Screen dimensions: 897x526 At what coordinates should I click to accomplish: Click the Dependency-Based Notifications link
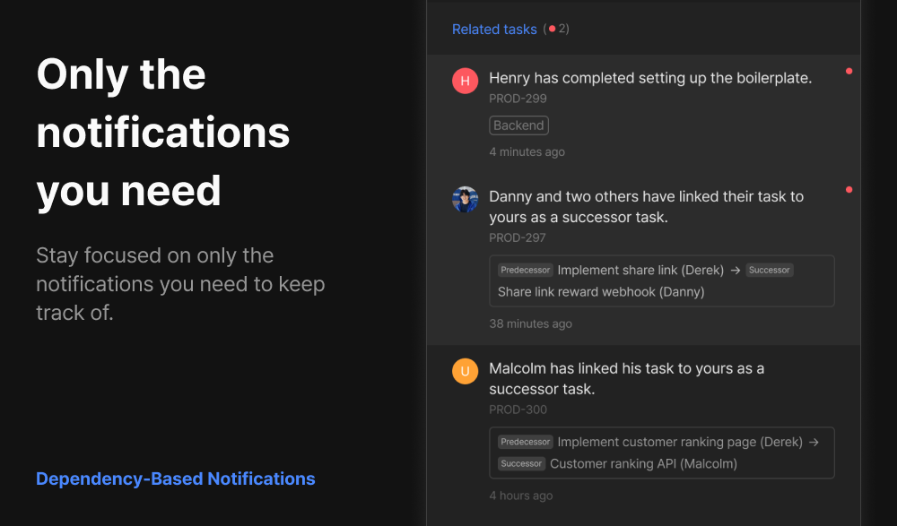[x=176, y=479]
